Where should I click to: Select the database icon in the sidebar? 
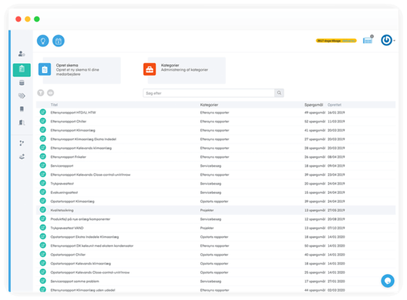pyautogui.click(x=21, y=83)
